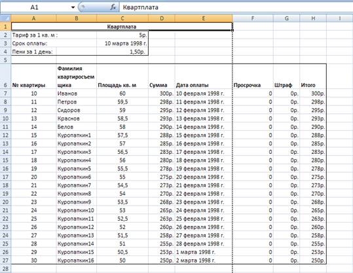Viewport: 353px width, 273px height.
Task: Select column F header
Action: pyautogui.click(x=253, y=18)
